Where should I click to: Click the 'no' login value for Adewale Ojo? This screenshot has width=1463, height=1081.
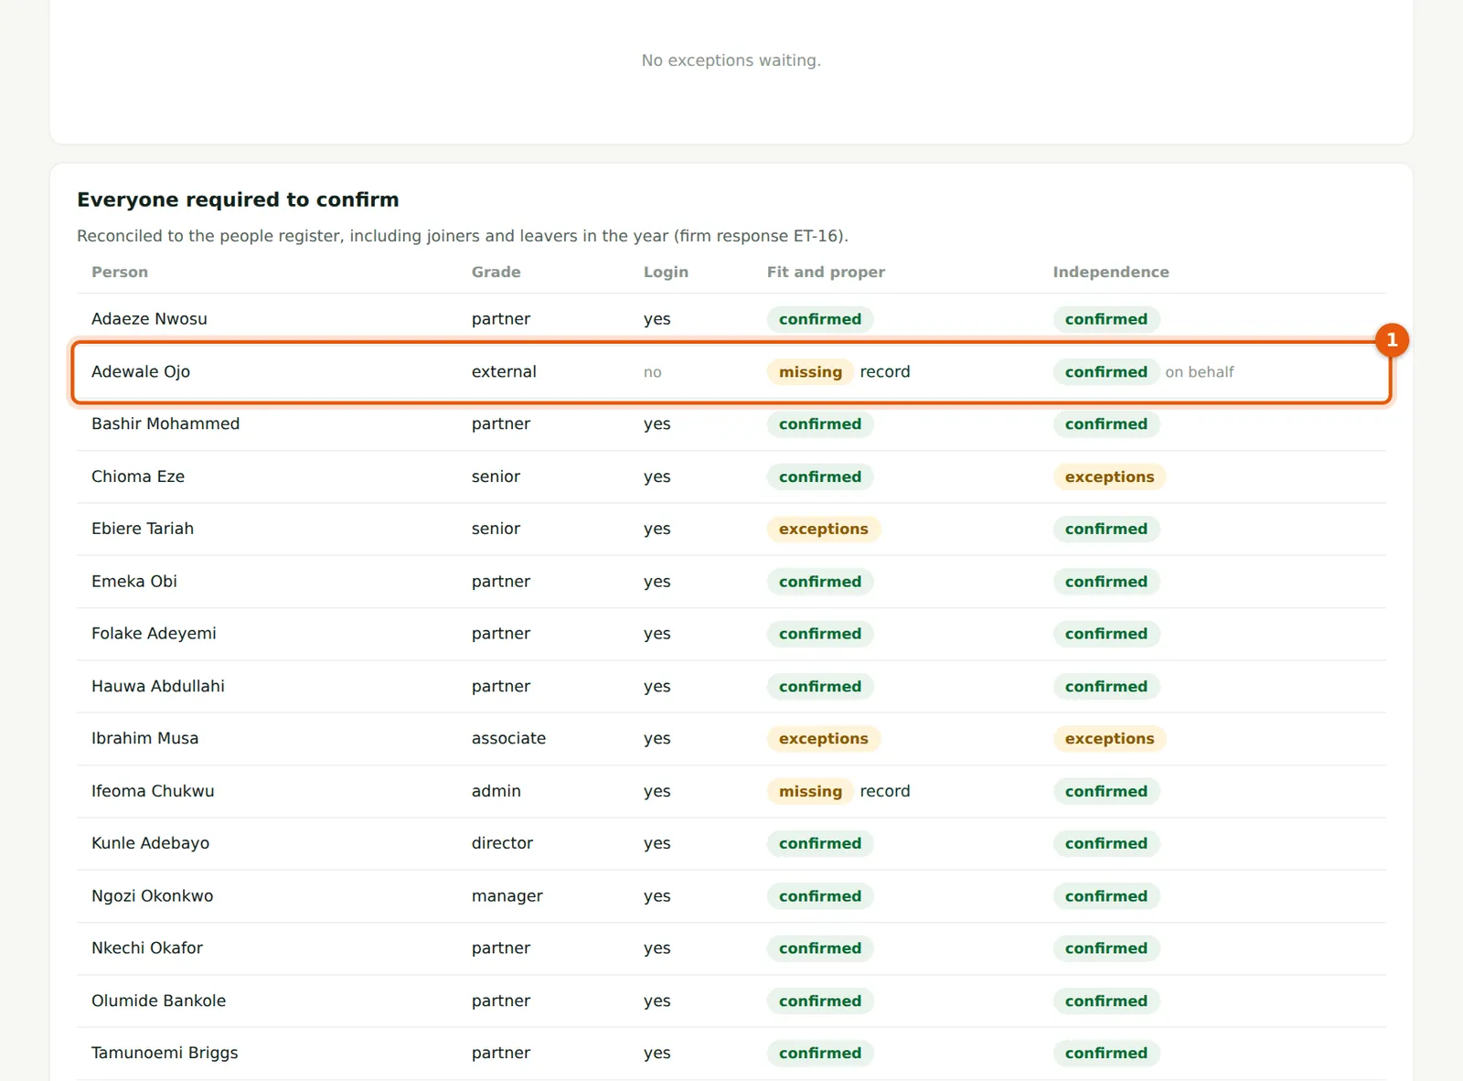tap(652, 372)
